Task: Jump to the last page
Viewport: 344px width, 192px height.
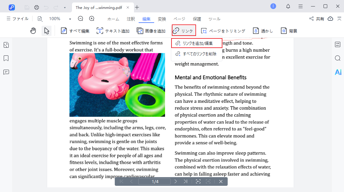Action: coord(185,181)
